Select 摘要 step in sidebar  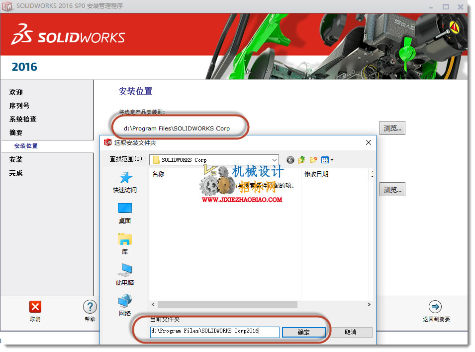16,133
